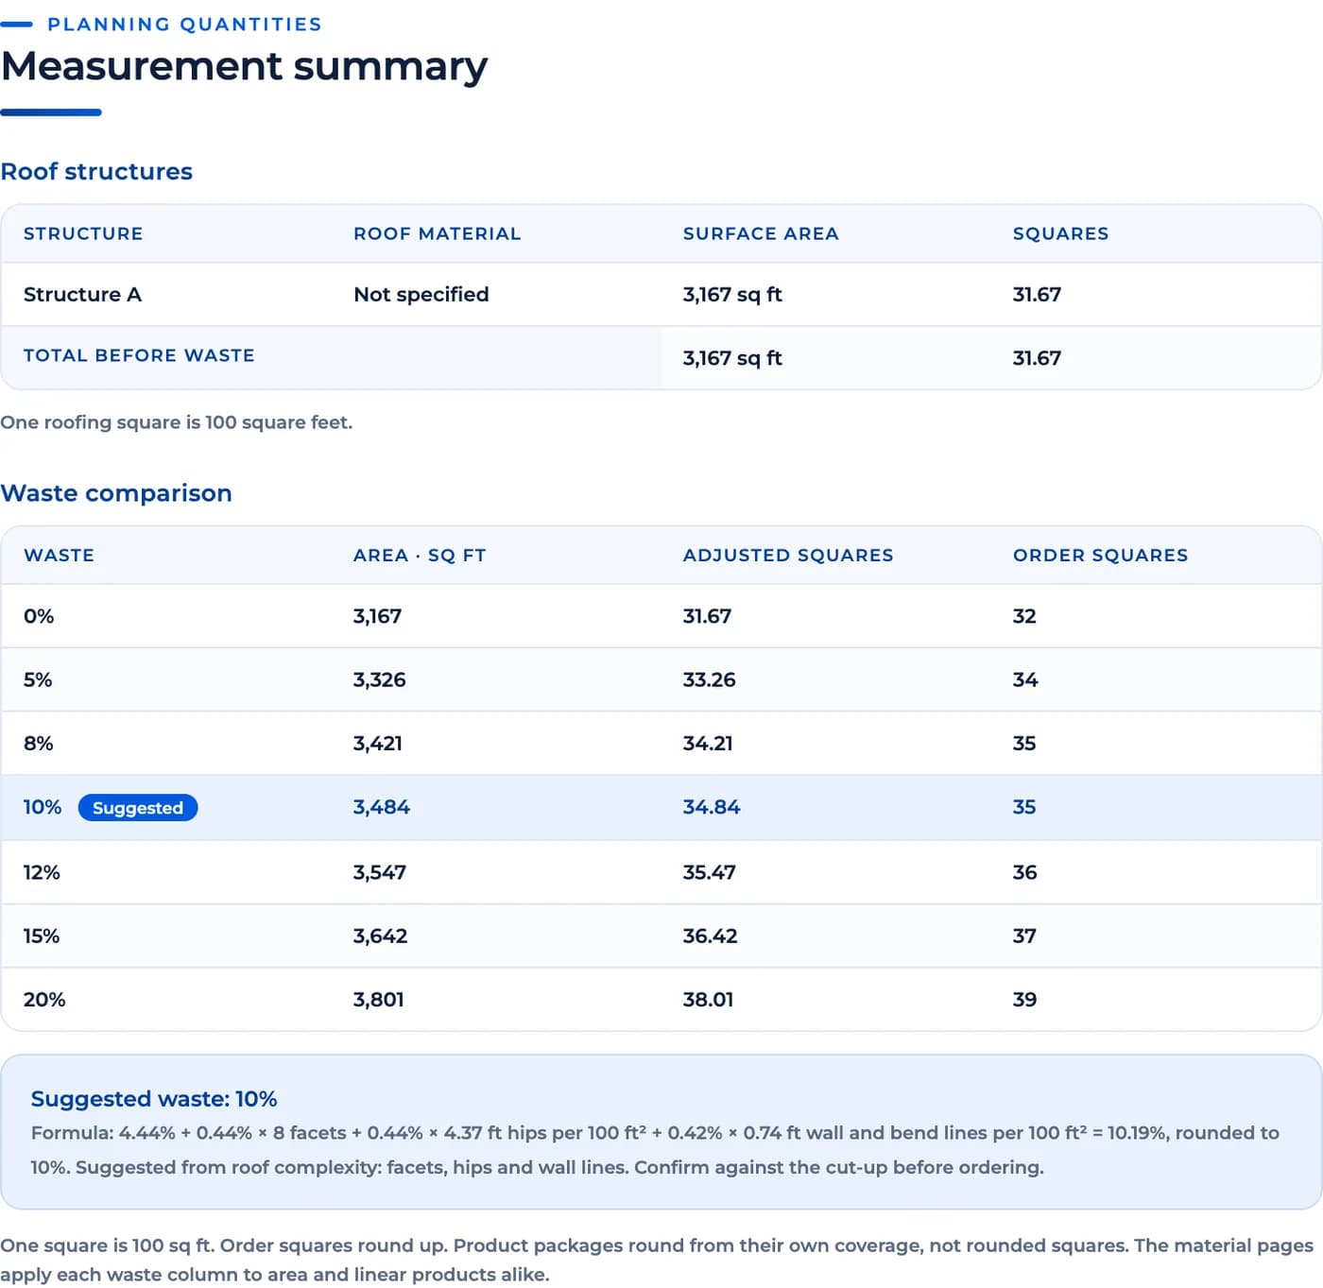The image size is (1323, 1288).
Task: Click the "One roofing square is 100 square feet" note
Action: pyautogui.click(x=177, y=422)
